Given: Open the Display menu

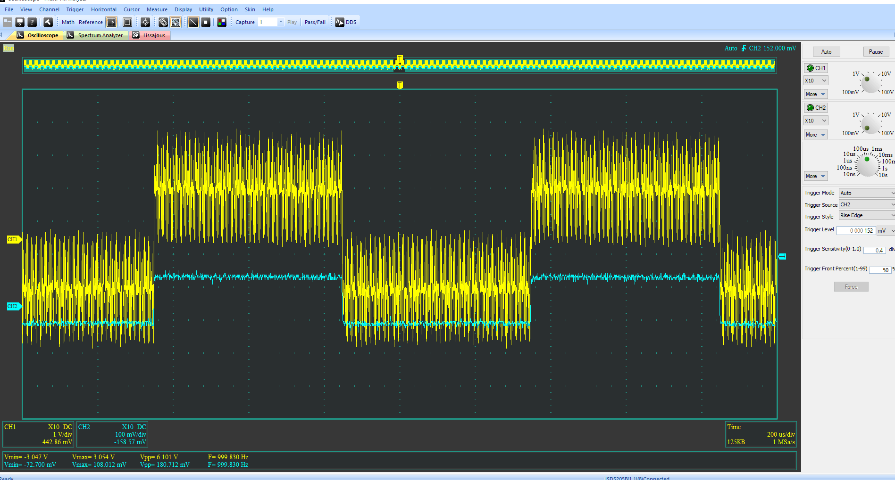Looking at the screenshot, I should click(183, 9).
